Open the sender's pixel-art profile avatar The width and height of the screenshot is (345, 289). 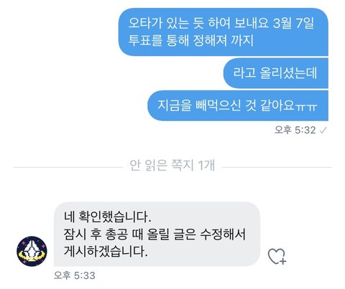32,251
